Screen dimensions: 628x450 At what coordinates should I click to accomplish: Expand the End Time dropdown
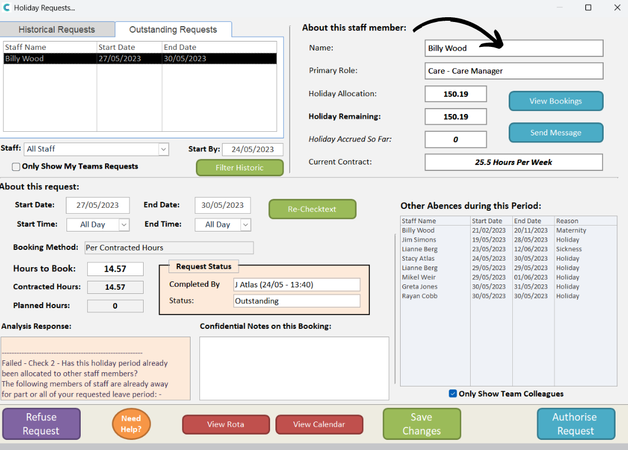point(245,224)
